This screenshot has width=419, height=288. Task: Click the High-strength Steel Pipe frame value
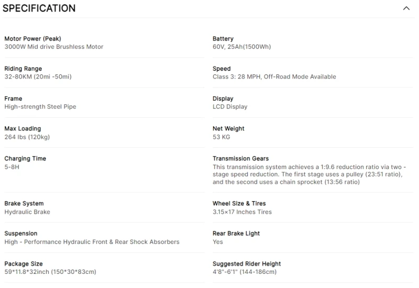tap(40, 107)
